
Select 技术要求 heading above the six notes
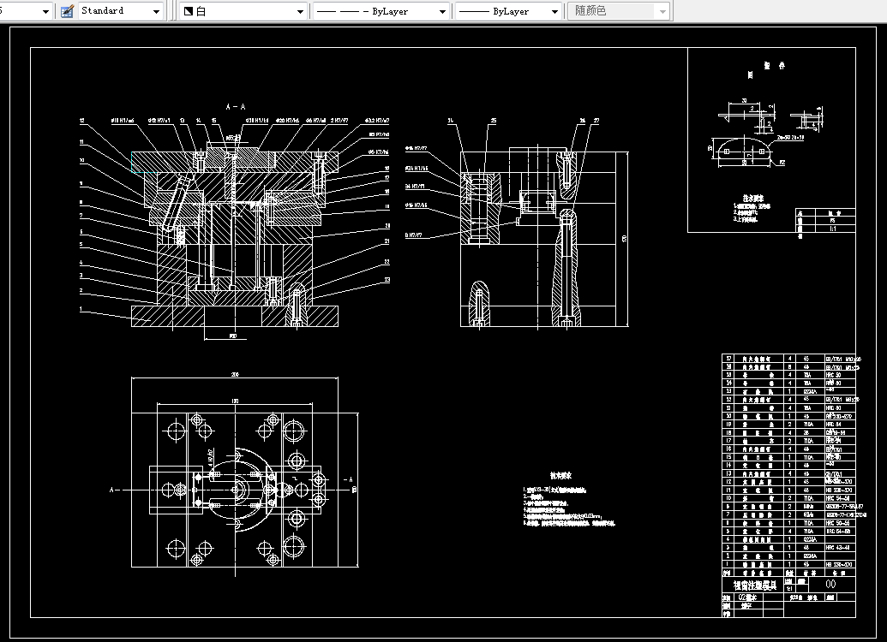coord(560,476)
